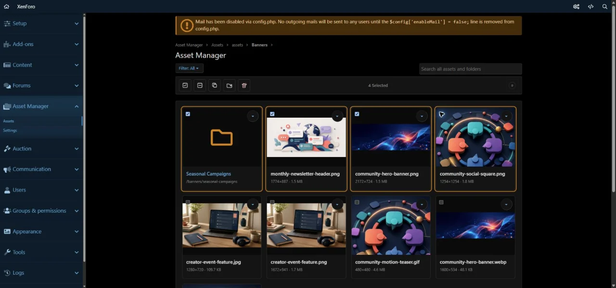The image size is (616, 288).
Task: Click the Deselect all toolbar icon
Action: (200, 85)
